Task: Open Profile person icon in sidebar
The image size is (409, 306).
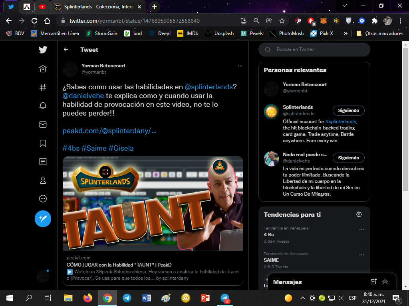Action: point(43,180)
